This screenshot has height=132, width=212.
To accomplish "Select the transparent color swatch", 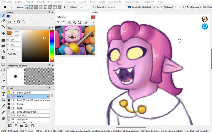I will tap(17, 33).
